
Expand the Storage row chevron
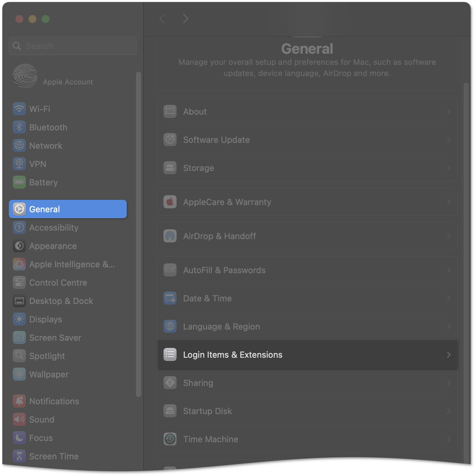click(x=449, y=168)
